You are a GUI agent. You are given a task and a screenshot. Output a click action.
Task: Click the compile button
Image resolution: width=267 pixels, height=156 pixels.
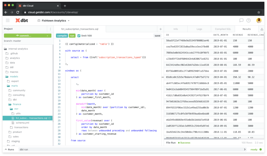[62, 36]
